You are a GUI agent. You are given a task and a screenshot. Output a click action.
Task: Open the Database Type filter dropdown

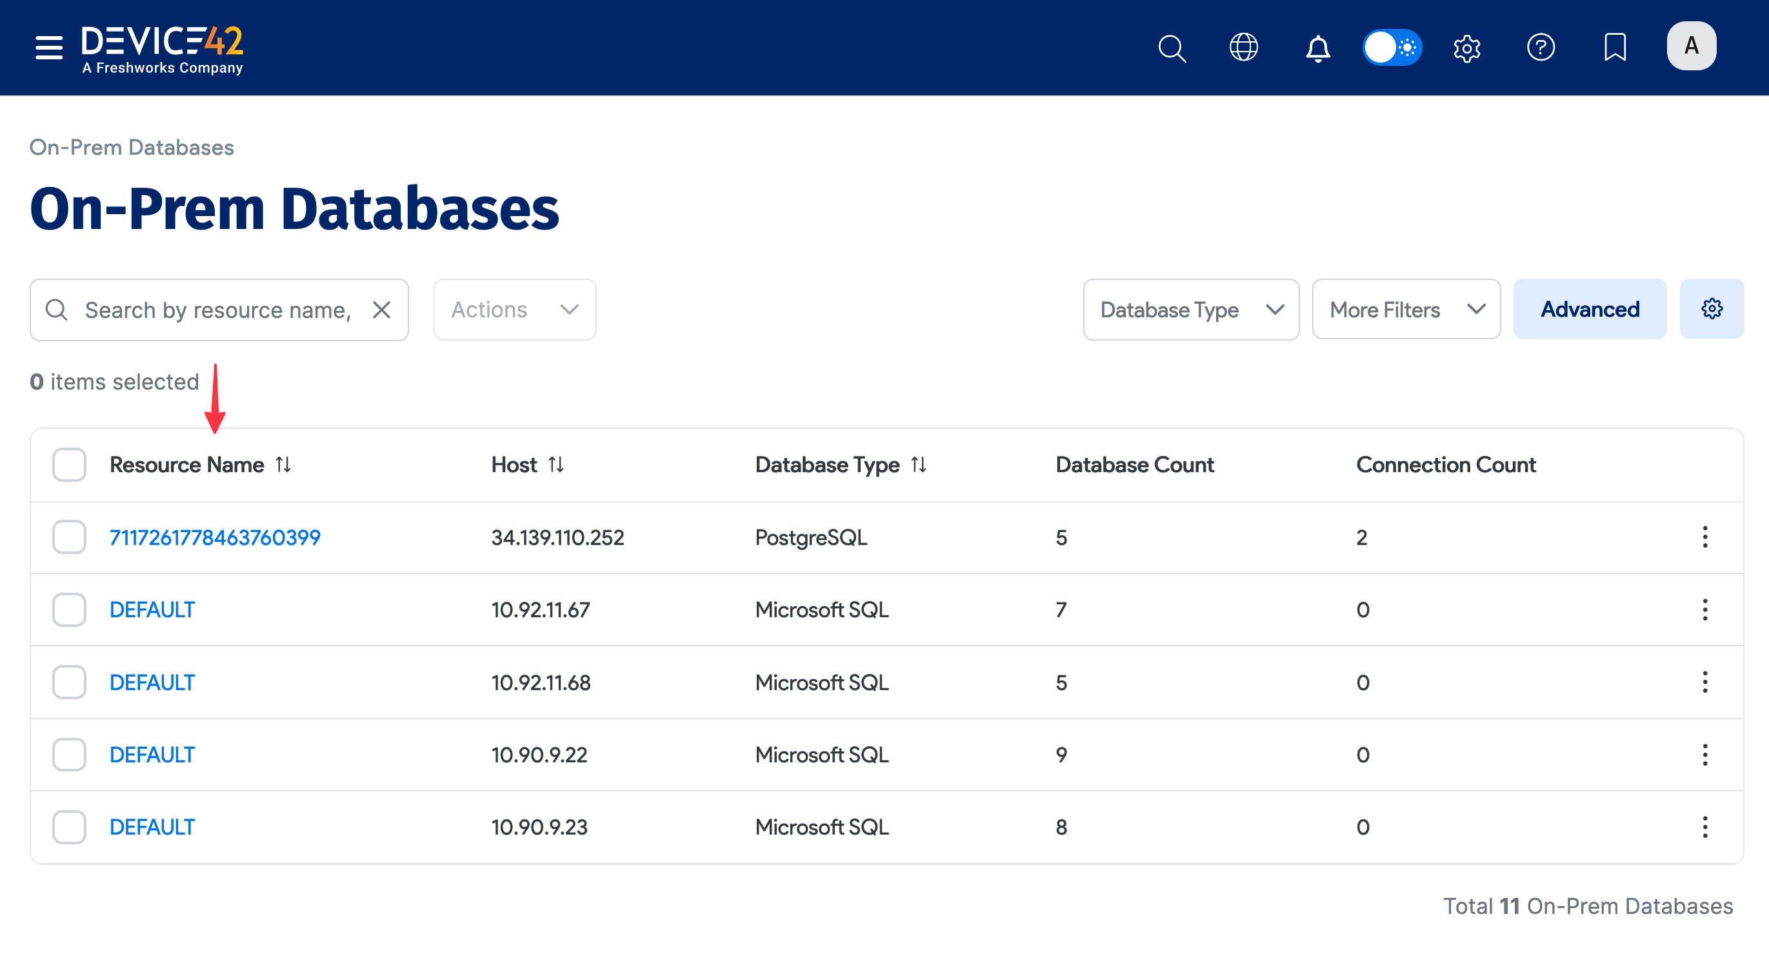1191,310
